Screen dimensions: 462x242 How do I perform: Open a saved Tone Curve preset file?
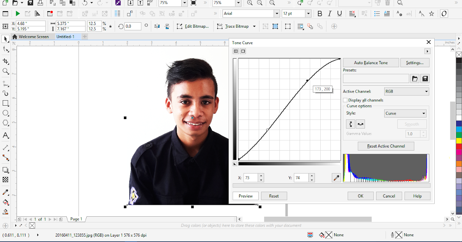[x=415, y=78]
